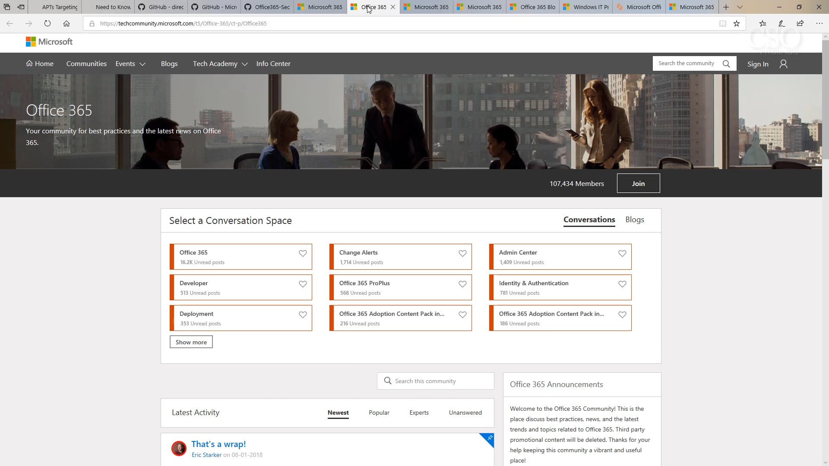The image size is (829, 466).
Task: Refresh the current page
Action: point(47,23)
